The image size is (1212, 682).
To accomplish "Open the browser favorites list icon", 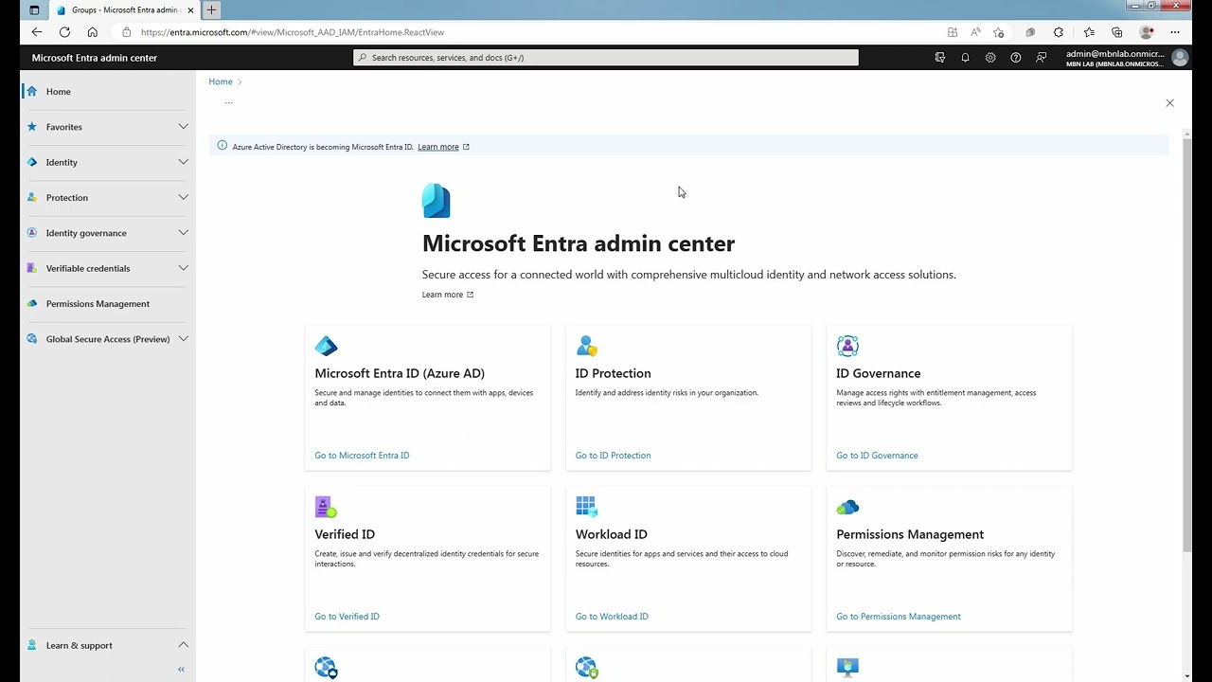I will click(x=1089, y=32).
